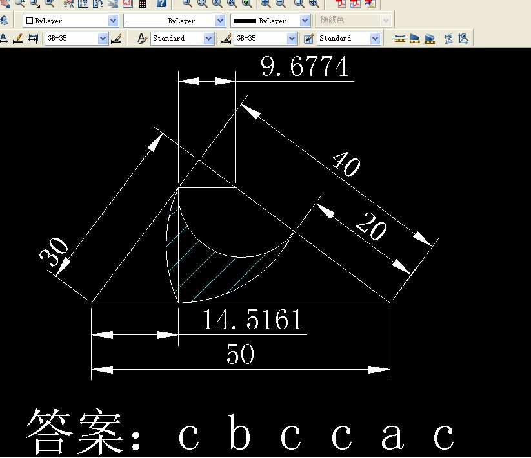This screenshot has height=458, width=531.
Task: Click the Zoom In plus magnifier
Action: [x=266, y=3]
